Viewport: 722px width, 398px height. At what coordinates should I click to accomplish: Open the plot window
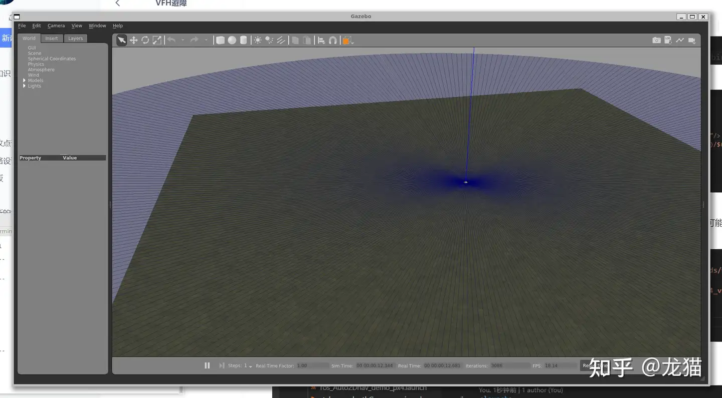click(680, 40)
